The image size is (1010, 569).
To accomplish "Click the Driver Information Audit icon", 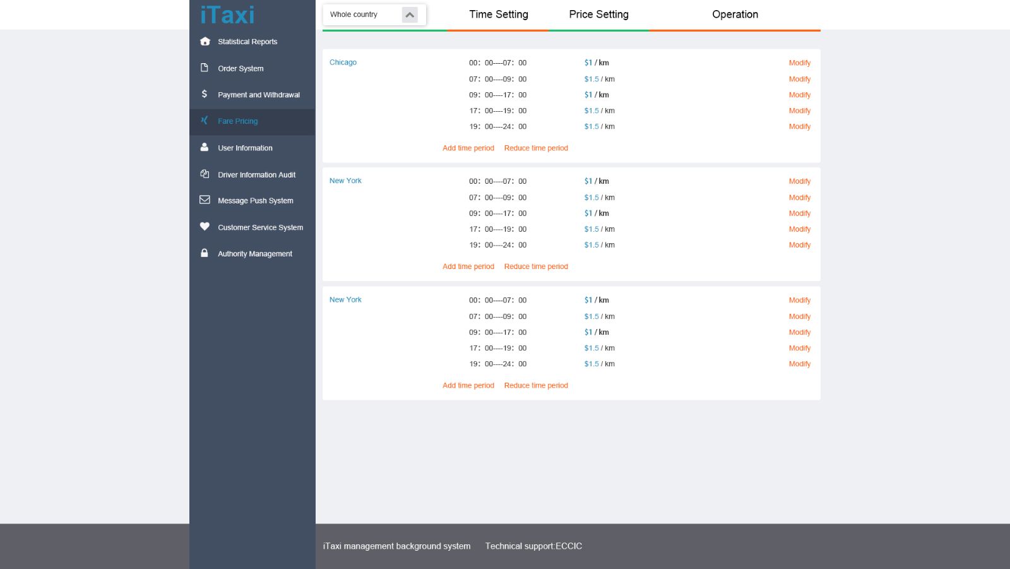I will (205, 174).
